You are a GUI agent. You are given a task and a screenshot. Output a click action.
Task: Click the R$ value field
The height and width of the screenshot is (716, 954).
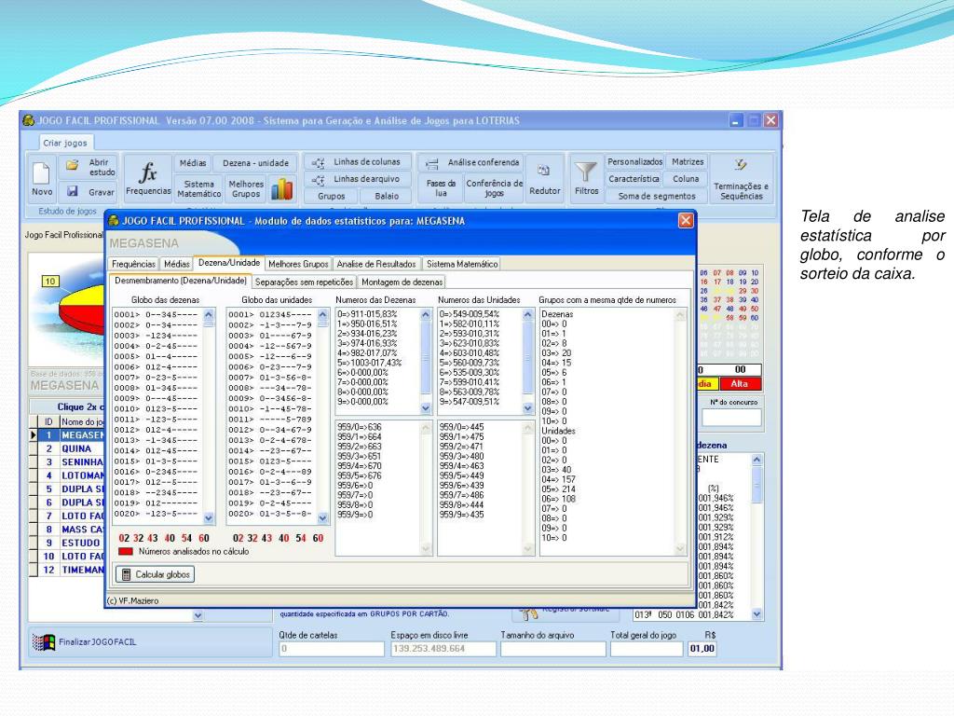coord(702,649)
